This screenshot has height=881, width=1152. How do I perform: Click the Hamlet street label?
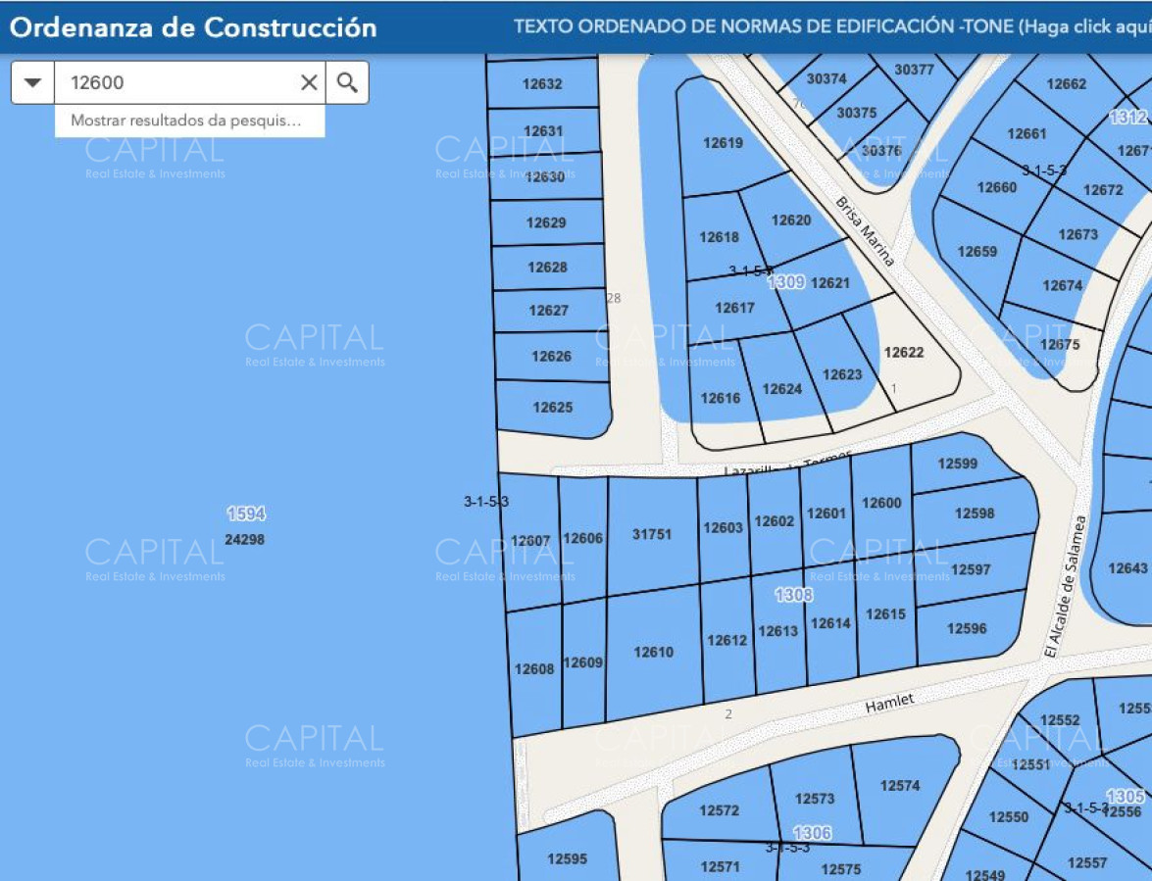889,703
